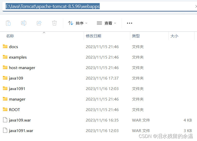Select the java109 folder icon
The width and height of the screenshot is (197, 141).
[x=5, y=78]
